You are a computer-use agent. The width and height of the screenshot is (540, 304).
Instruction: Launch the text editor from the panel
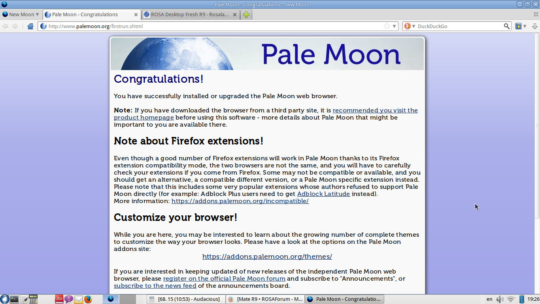pos(24,299)
